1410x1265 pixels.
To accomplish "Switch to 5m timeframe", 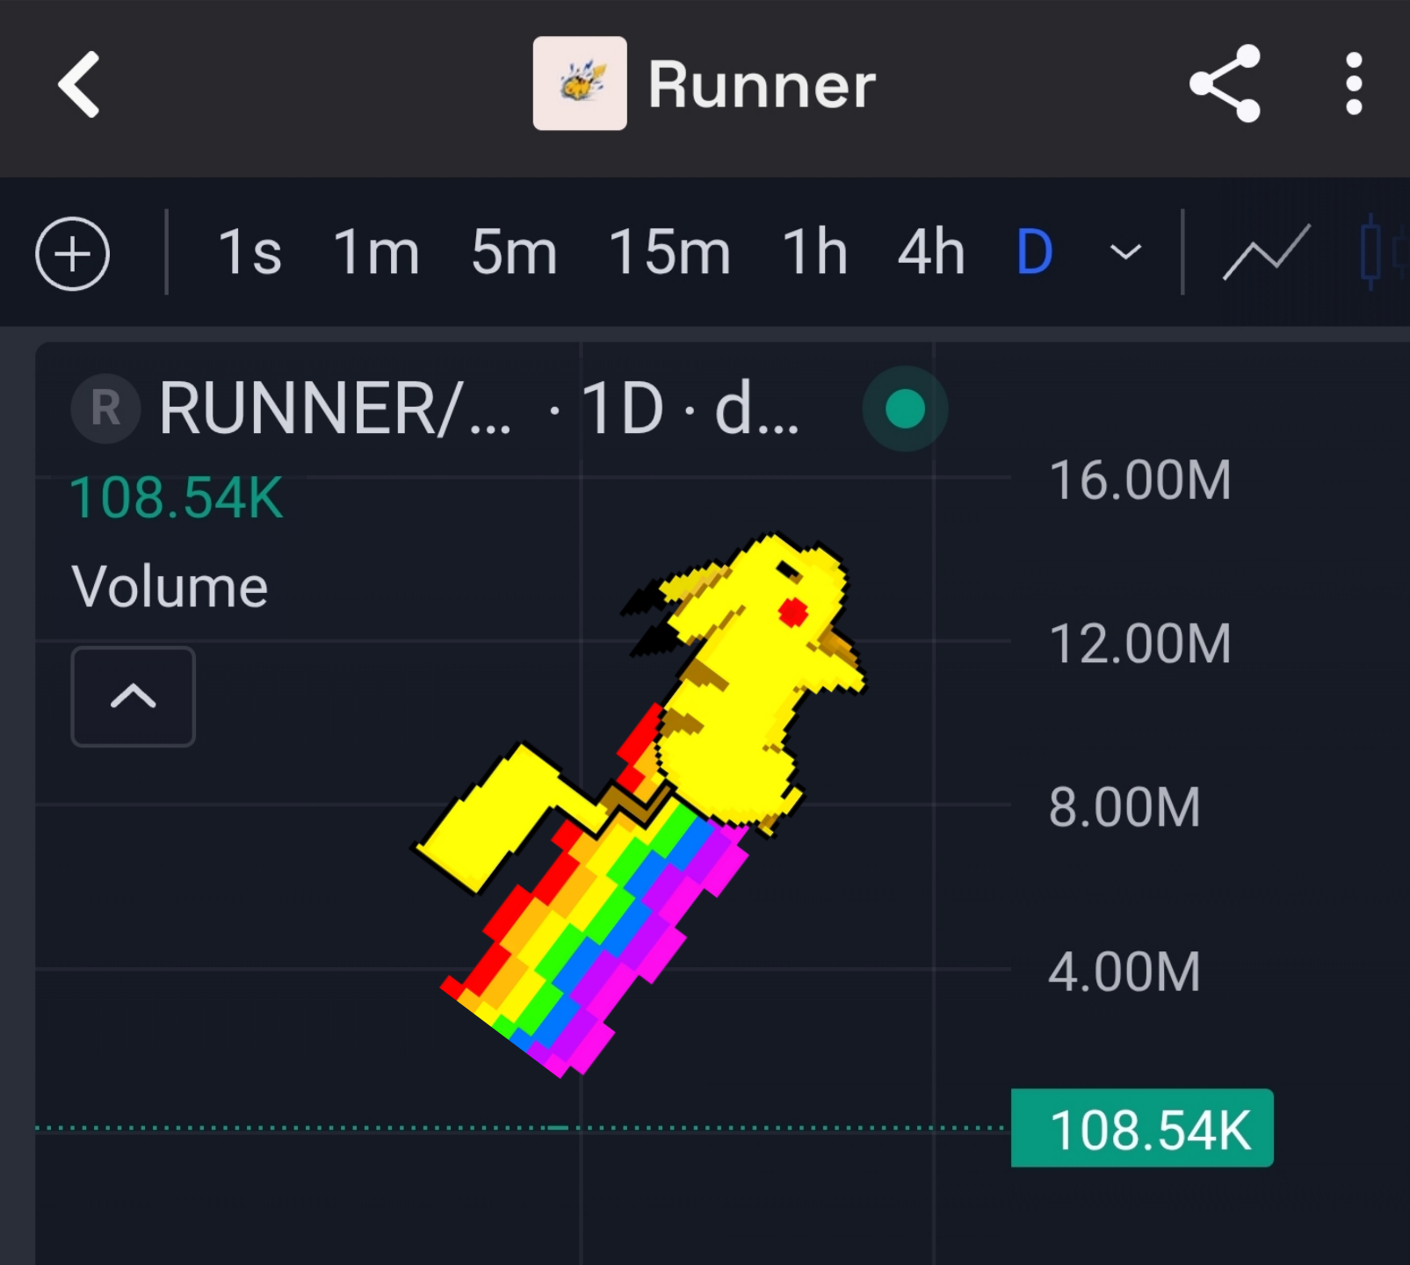I will click(x=514, y=253).
